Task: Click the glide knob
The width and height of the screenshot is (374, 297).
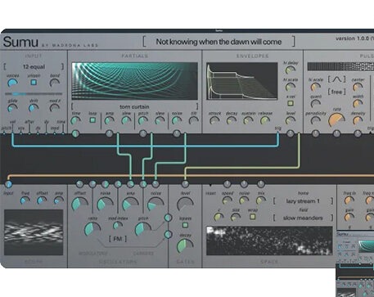Action: coord(12,108)
